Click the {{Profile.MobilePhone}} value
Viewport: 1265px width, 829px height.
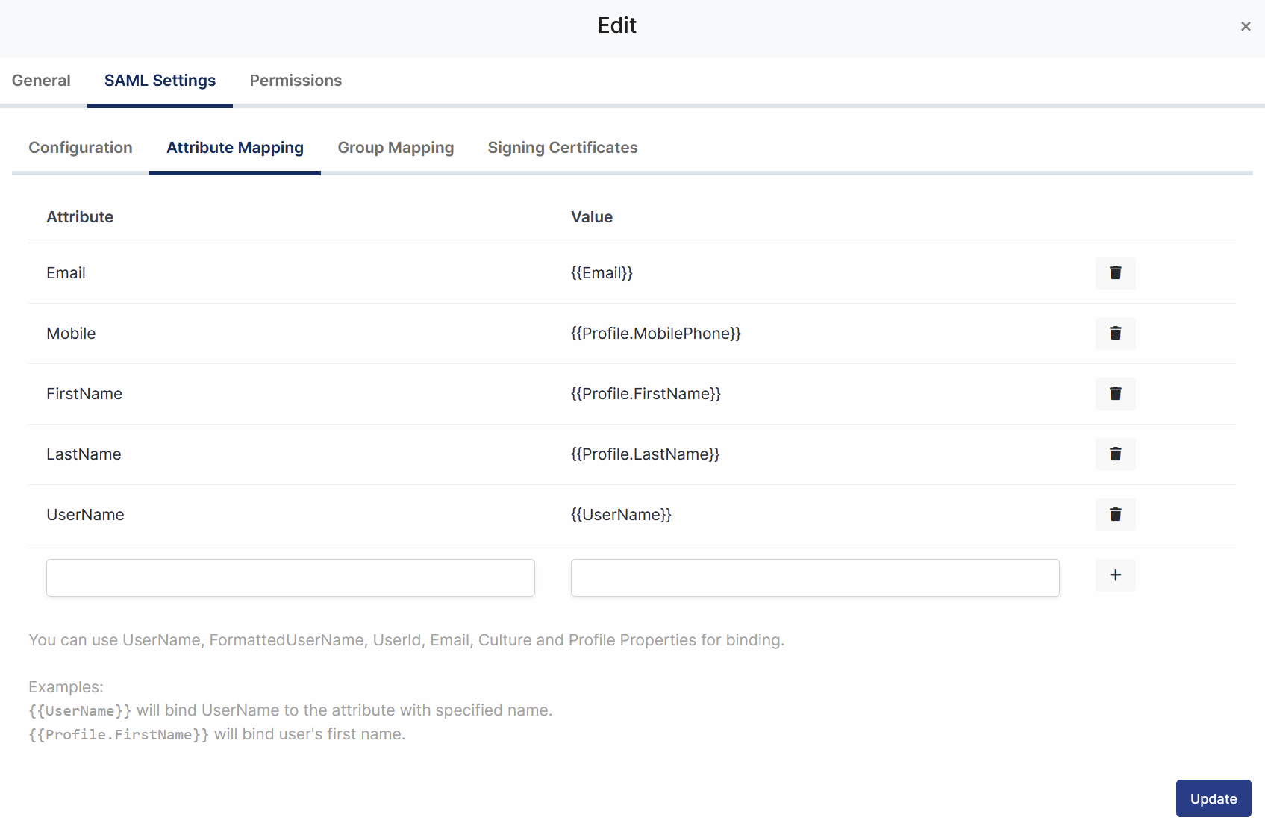[656, 334]
